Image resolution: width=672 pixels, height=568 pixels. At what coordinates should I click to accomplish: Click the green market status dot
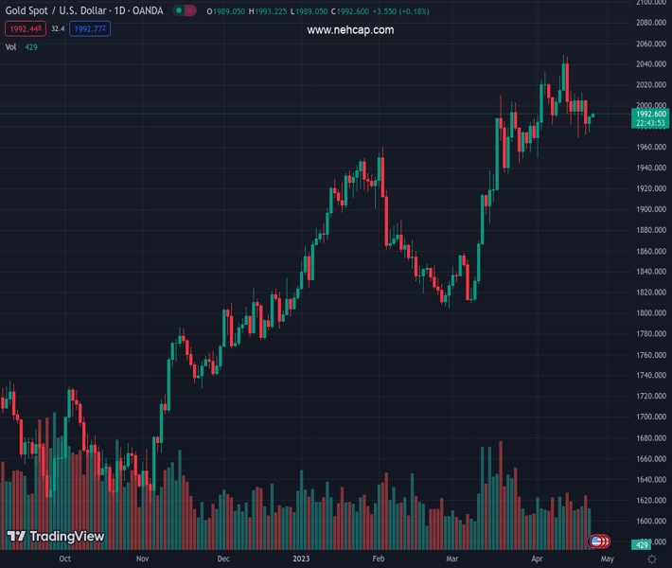pos(178,10)
